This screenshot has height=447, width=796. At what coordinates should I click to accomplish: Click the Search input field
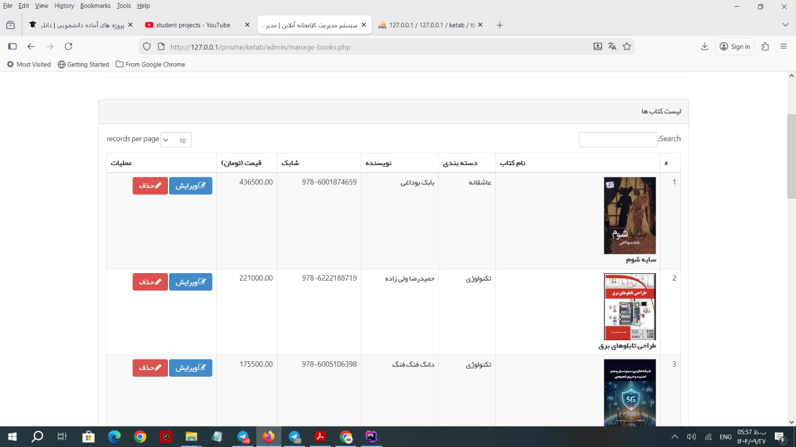(x=618, y=140)
